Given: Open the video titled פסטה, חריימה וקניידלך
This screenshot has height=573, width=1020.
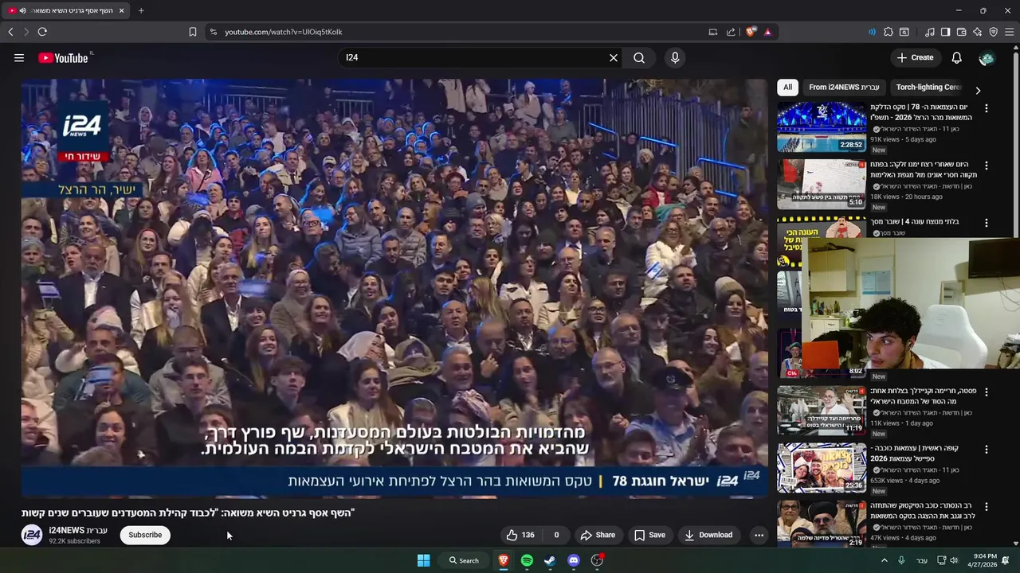Looking at the screenshot, I should click(x=923, y=396).
